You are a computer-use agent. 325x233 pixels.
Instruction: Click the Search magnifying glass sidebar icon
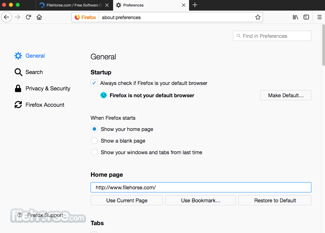(x=18, y=72)
